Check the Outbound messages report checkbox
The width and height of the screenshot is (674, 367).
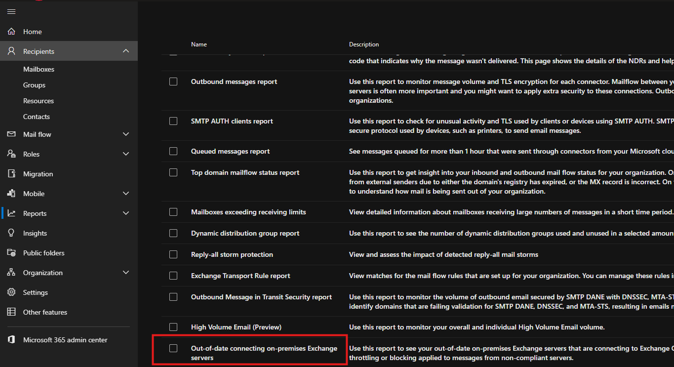click(x=173, y=82)
